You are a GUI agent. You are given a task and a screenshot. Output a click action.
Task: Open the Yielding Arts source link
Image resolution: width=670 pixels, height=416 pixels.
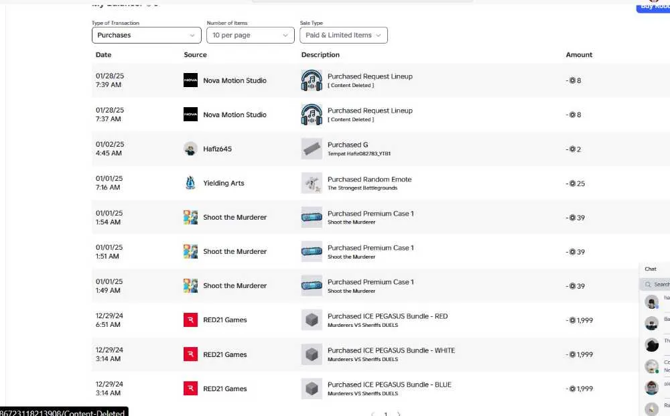(224, 183)
